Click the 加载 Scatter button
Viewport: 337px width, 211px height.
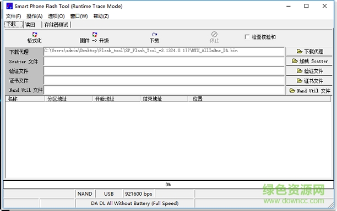(x=309, y=61)
